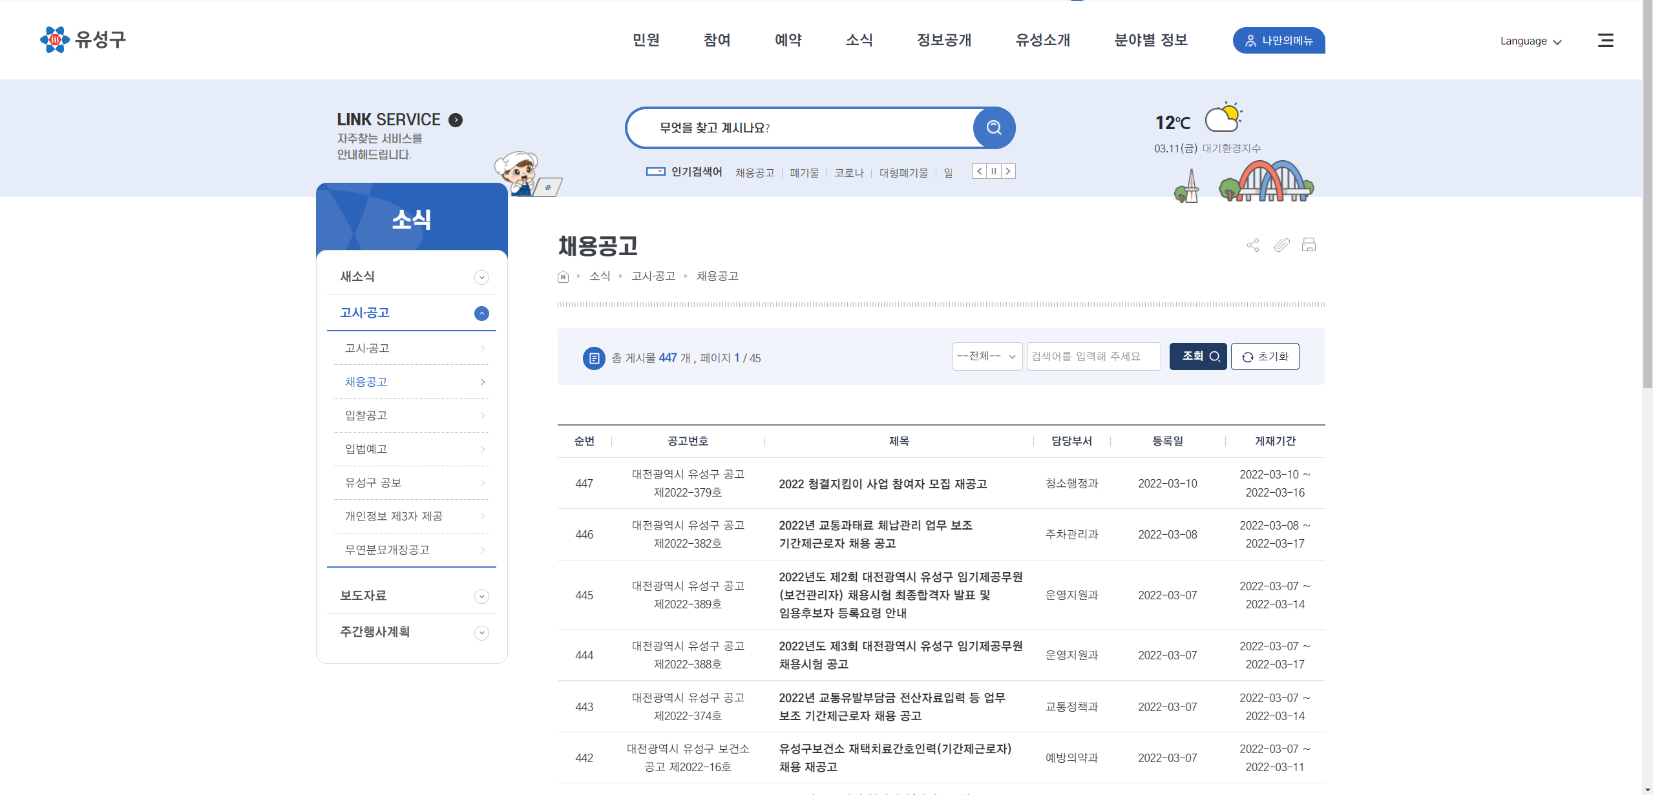
Task: Click the 초기화 reset button
Action: (1265, 356)
